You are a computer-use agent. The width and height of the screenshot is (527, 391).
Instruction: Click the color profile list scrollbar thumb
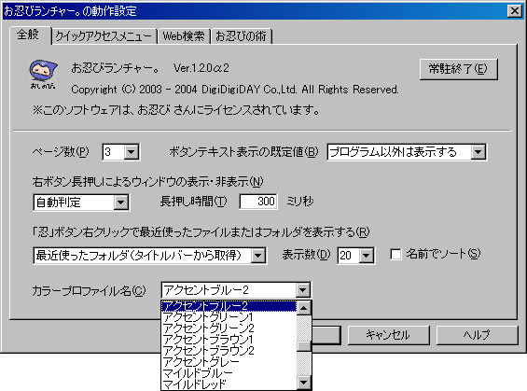304,346
